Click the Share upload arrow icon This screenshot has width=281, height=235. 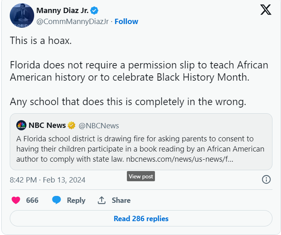tap(102, 200)
